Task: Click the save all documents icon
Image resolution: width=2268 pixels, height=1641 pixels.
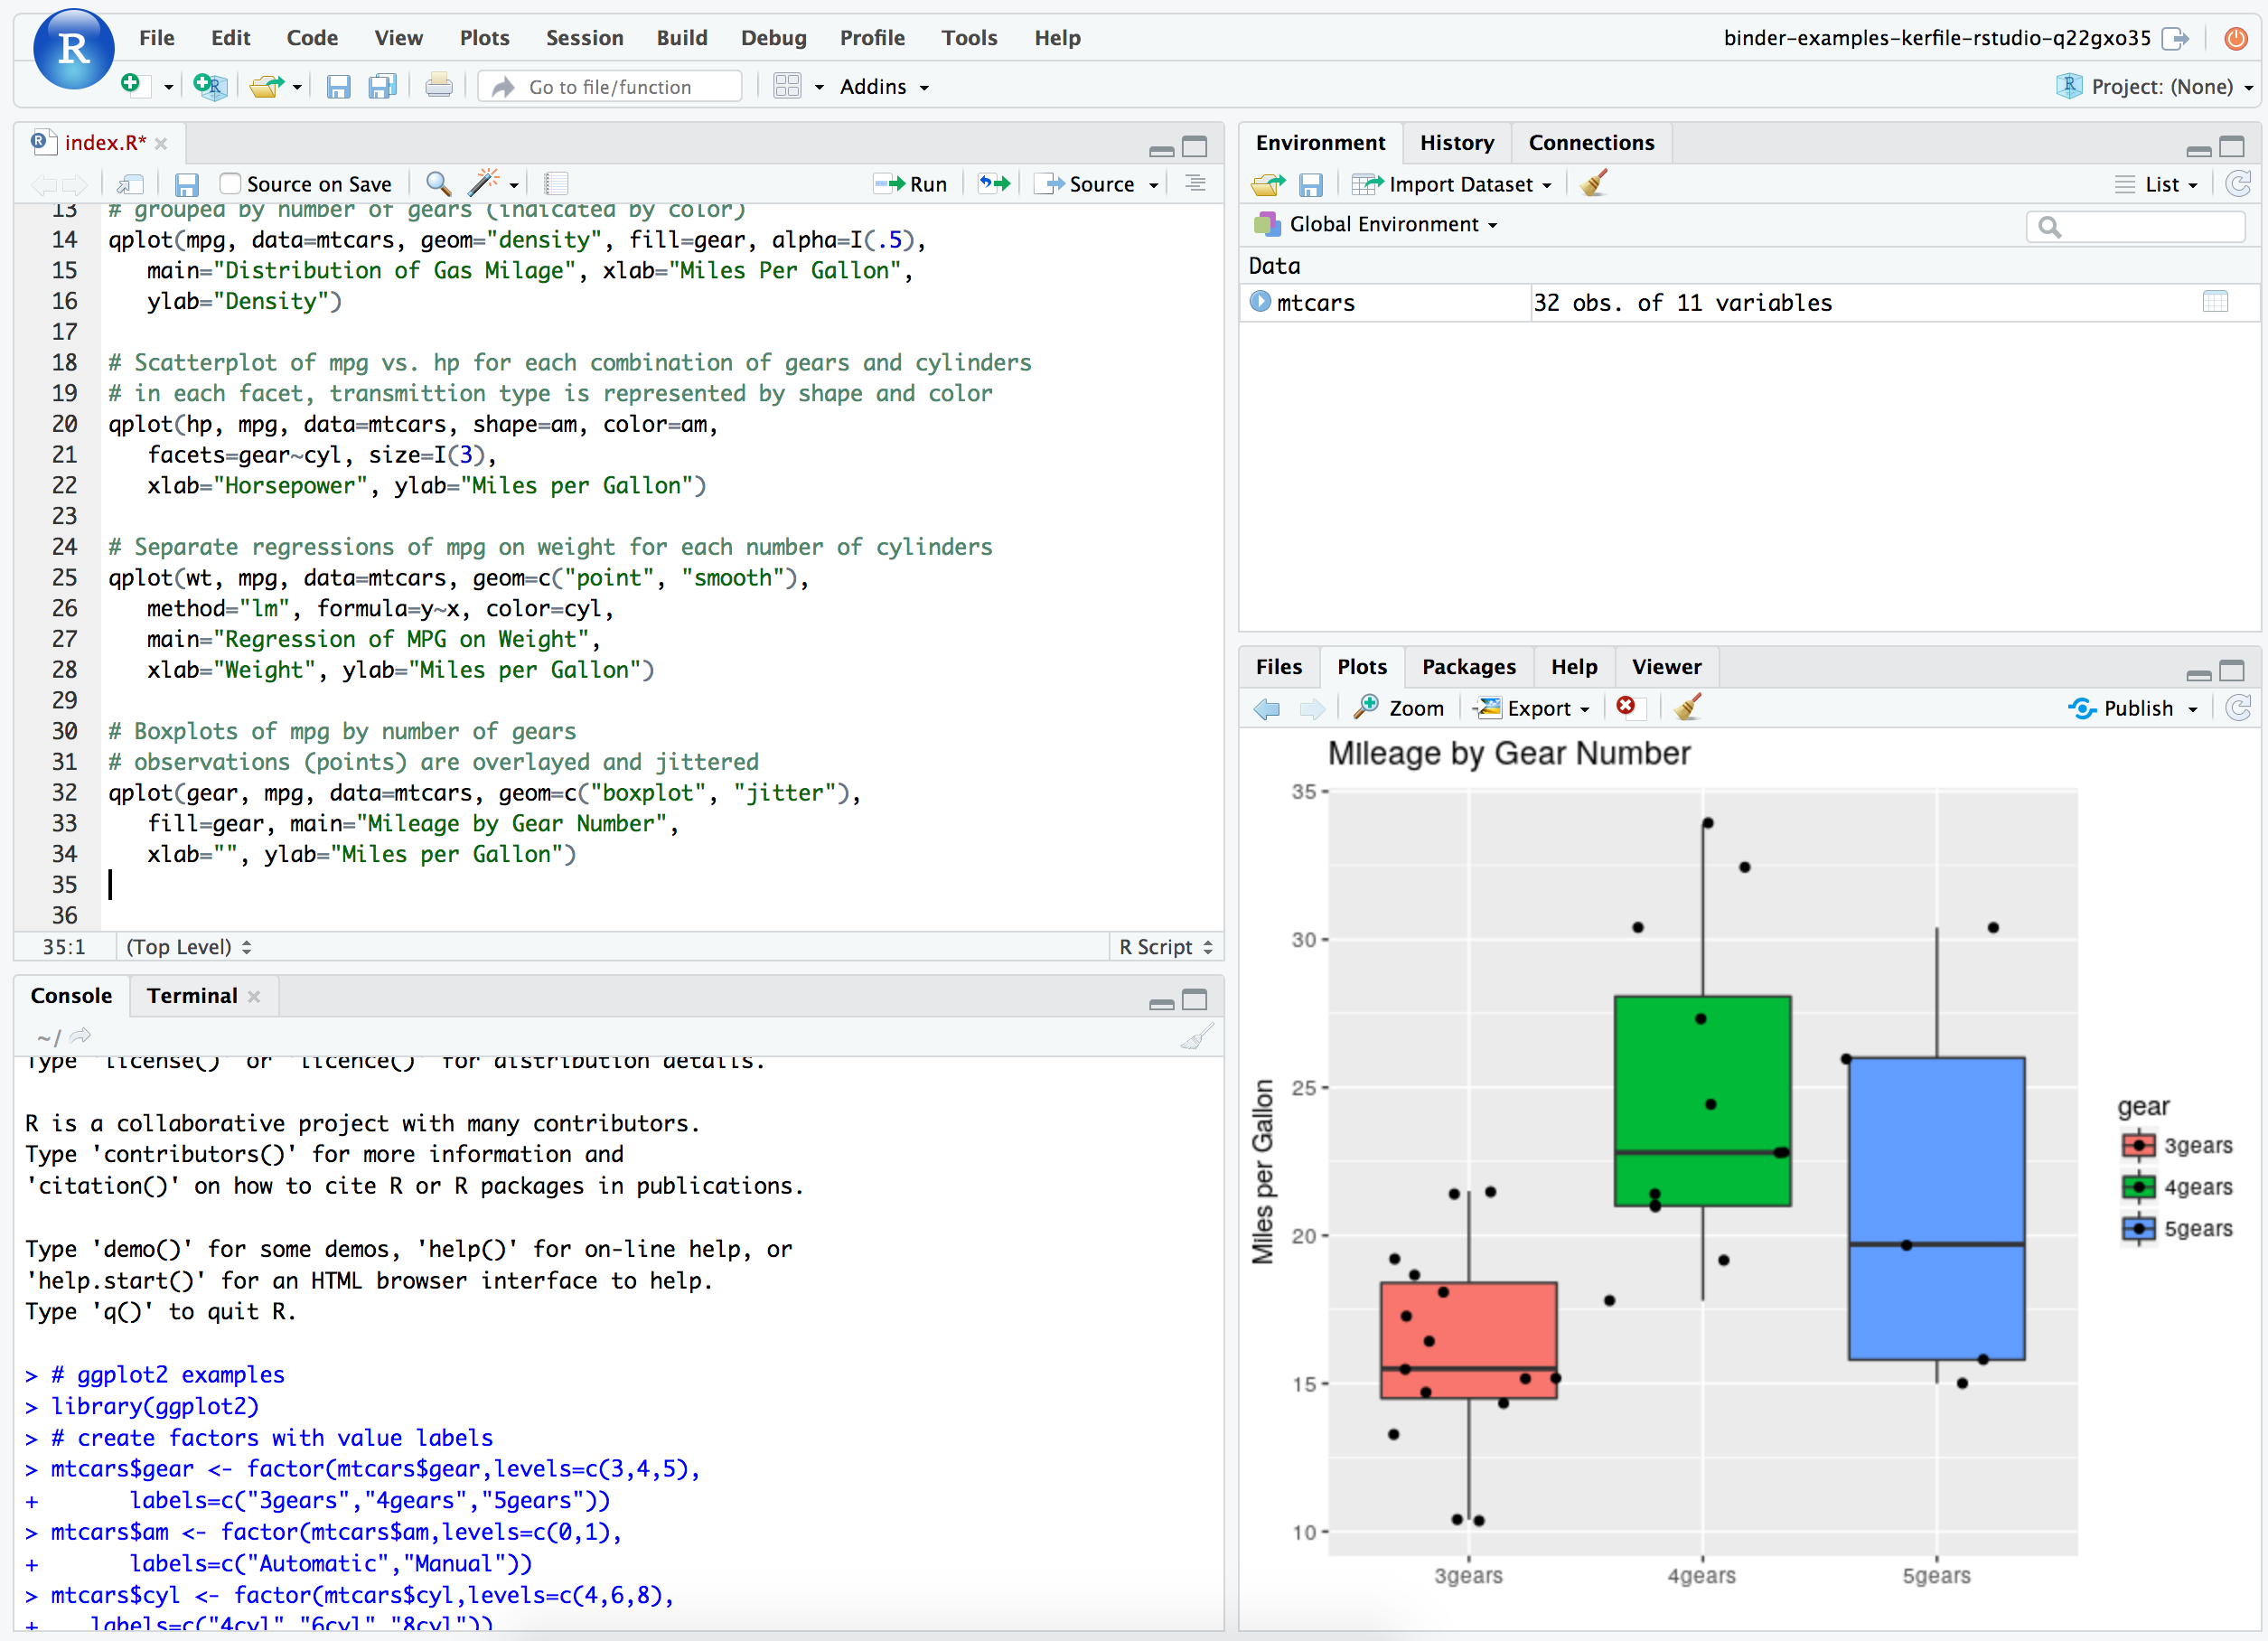Action: point(382,87)
